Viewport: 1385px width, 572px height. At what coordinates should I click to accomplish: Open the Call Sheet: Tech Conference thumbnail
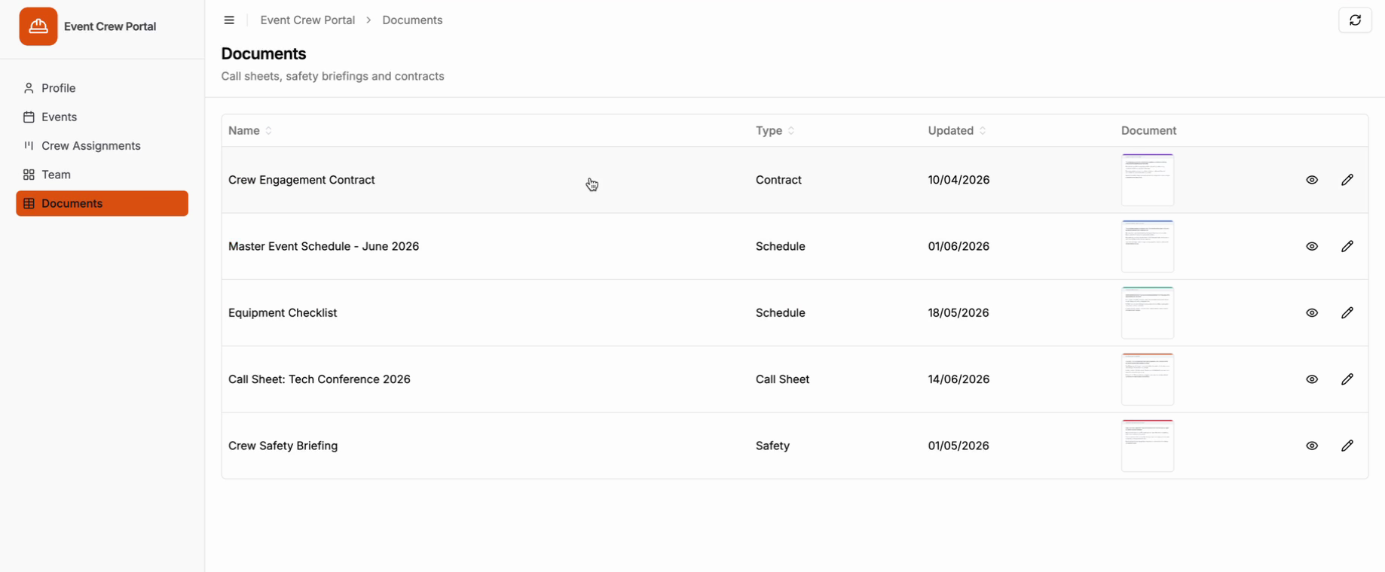1148,379
